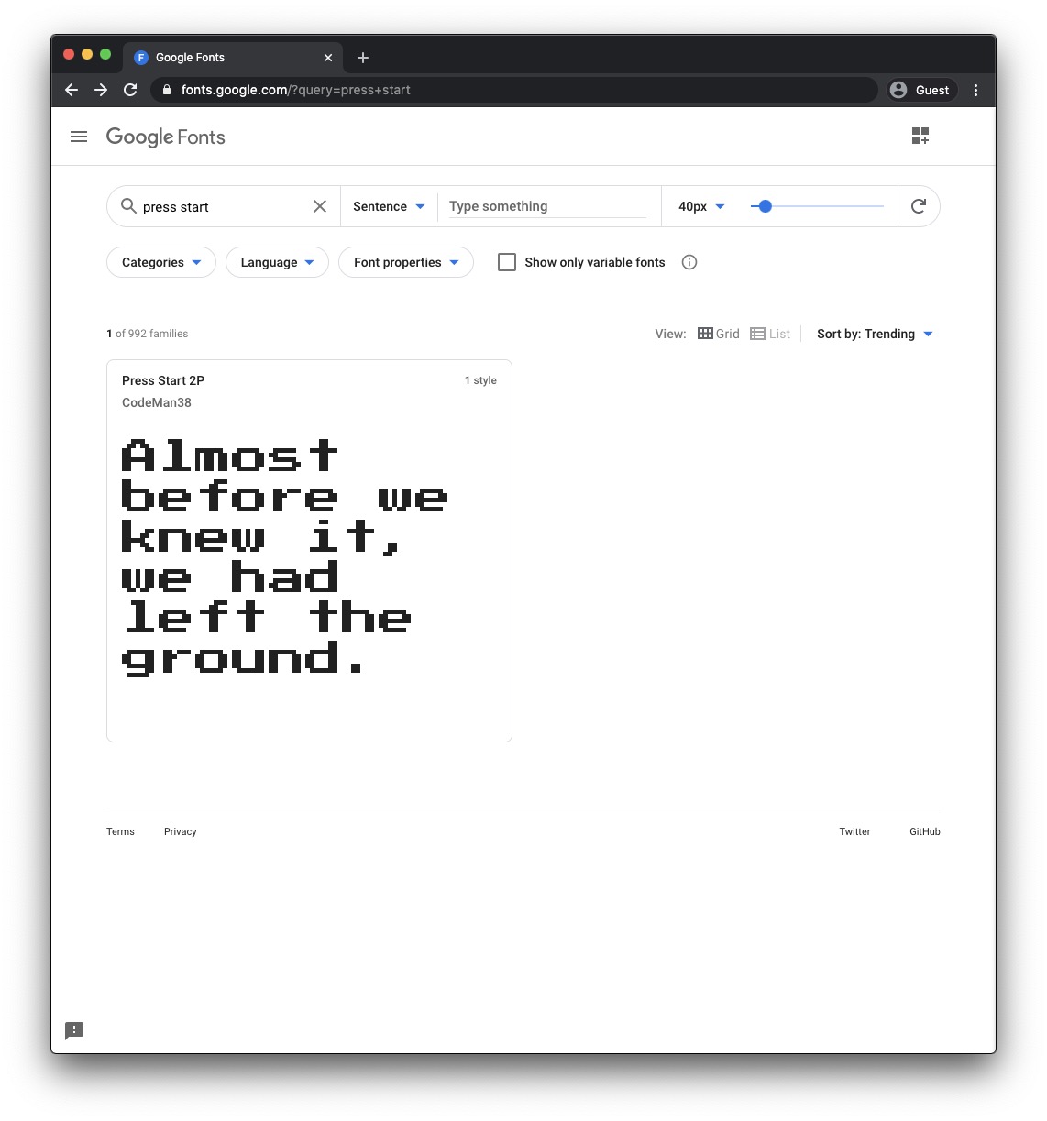Expand the Font properties dropdown
The image size is (1047, 1121).
(406, 262)
